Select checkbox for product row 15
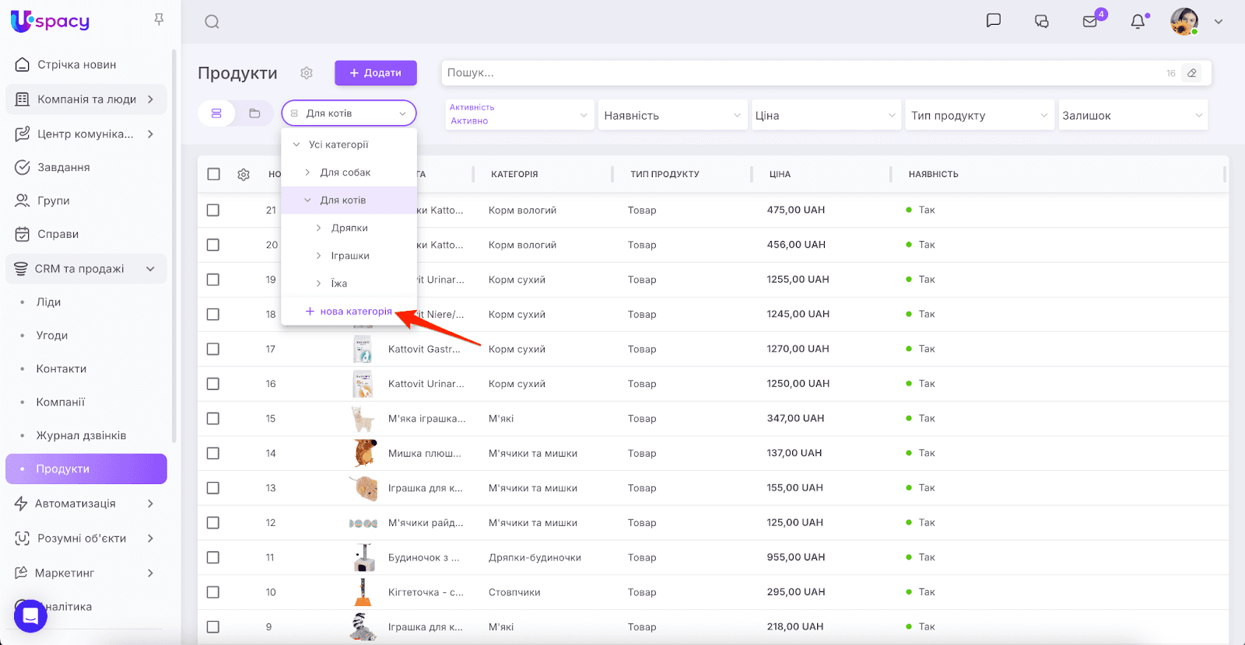This screenshot has width=1245, height=645. (213, 419)
